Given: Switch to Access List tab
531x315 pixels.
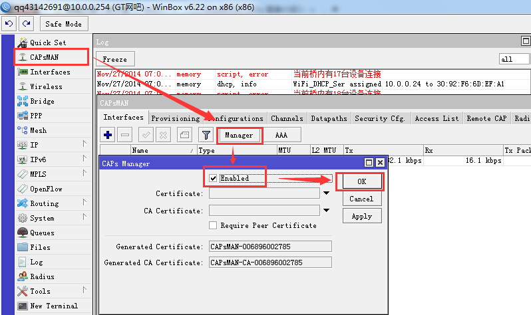Looking at the screenshot, I should (x=437, y=118).
